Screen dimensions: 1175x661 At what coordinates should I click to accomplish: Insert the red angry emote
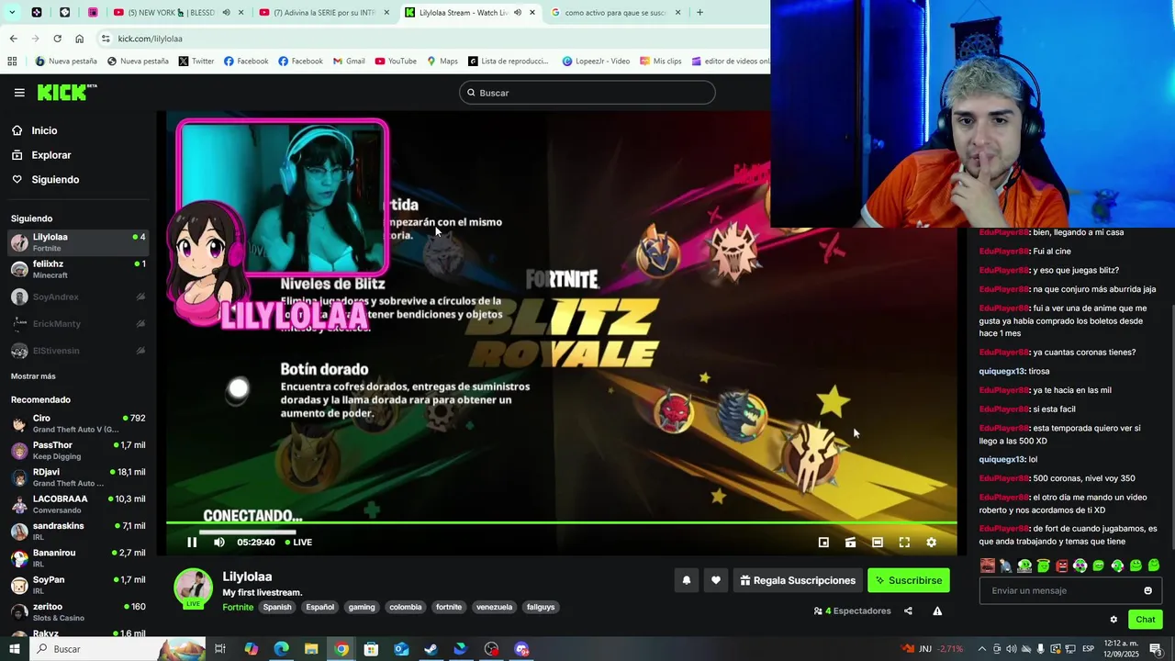click(x=1061, y=566)
